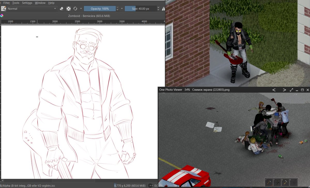Maximize the One Photo Viewer window
The width and height of the screenshot is (310, 188).
point(302,90)
